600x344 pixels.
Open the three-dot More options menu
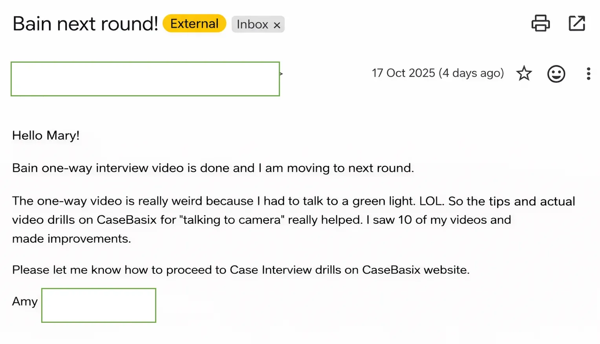pos(588,74)
